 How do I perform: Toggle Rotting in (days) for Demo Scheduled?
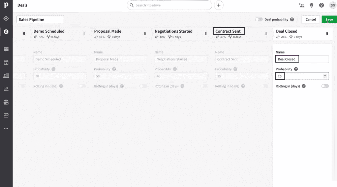(x=83, y=86)
